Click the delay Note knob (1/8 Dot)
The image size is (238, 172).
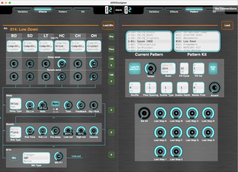[x=43, y=105]
